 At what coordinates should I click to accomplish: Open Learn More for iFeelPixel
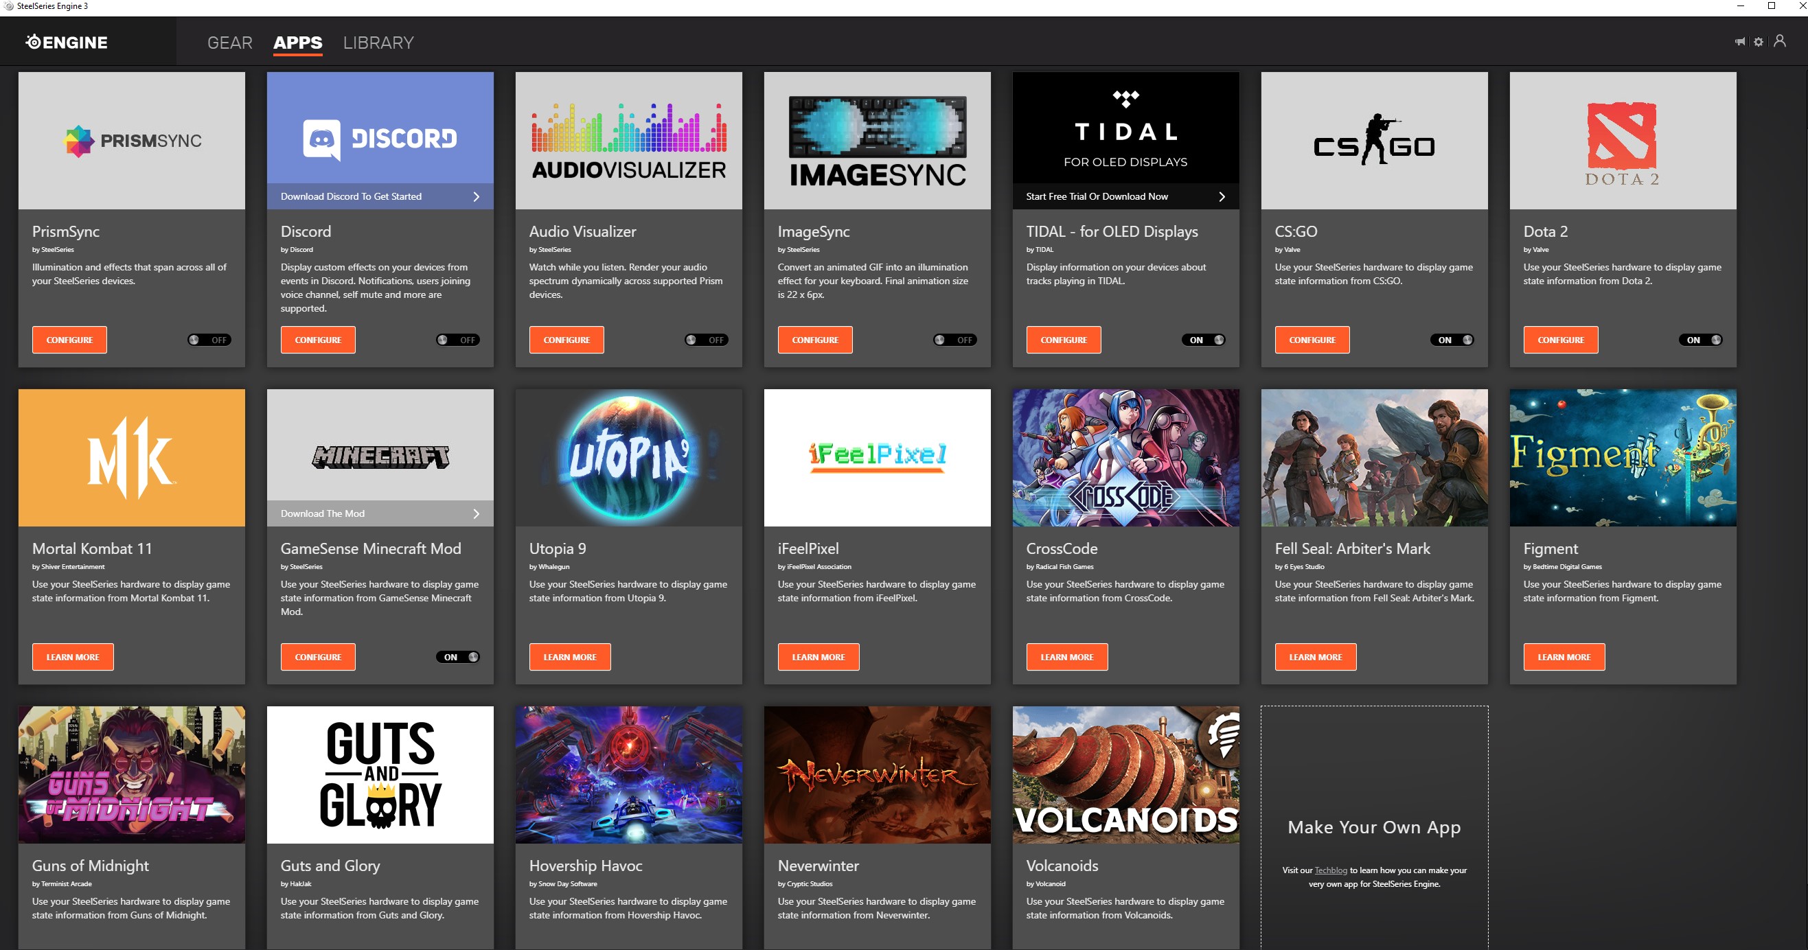tap(819, 657)
